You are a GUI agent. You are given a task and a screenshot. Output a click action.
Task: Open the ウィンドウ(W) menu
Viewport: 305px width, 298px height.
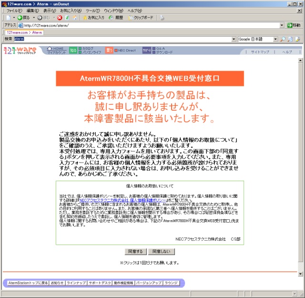click(x=113, y=10)
